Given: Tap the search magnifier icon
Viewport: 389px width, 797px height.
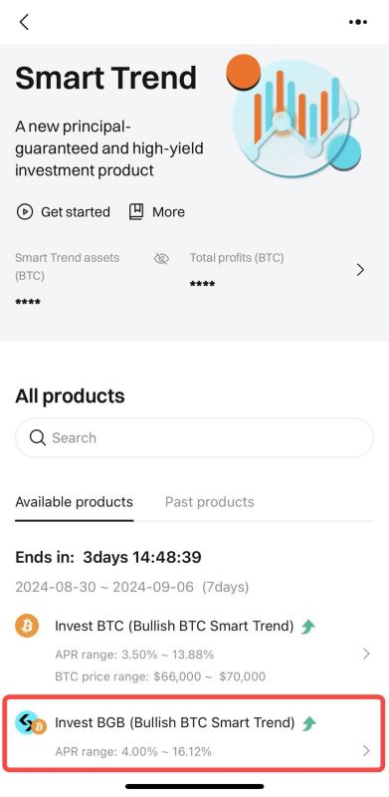Looking at the screenshot, I should [38, 437].
